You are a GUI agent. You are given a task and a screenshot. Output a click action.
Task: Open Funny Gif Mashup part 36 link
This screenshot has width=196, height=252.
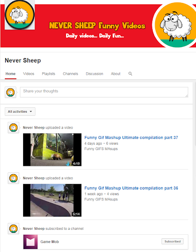(x=131, y=188)
